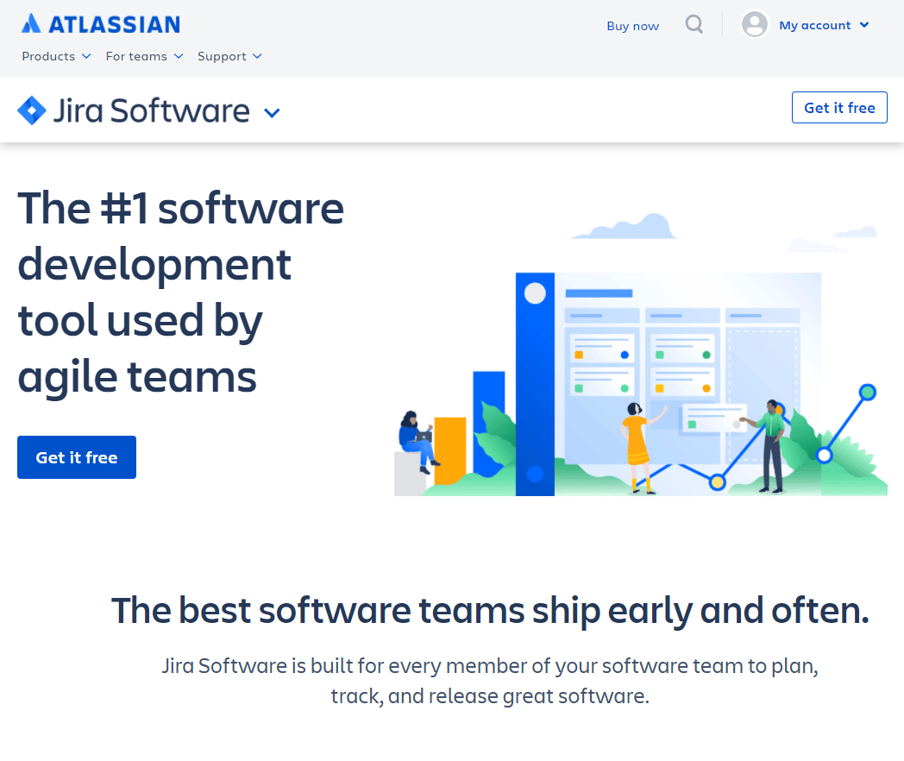The height and width of the screenshot is (761, 904).
Task: Click the Jira Software diamond logo
Action: (32, 110)
